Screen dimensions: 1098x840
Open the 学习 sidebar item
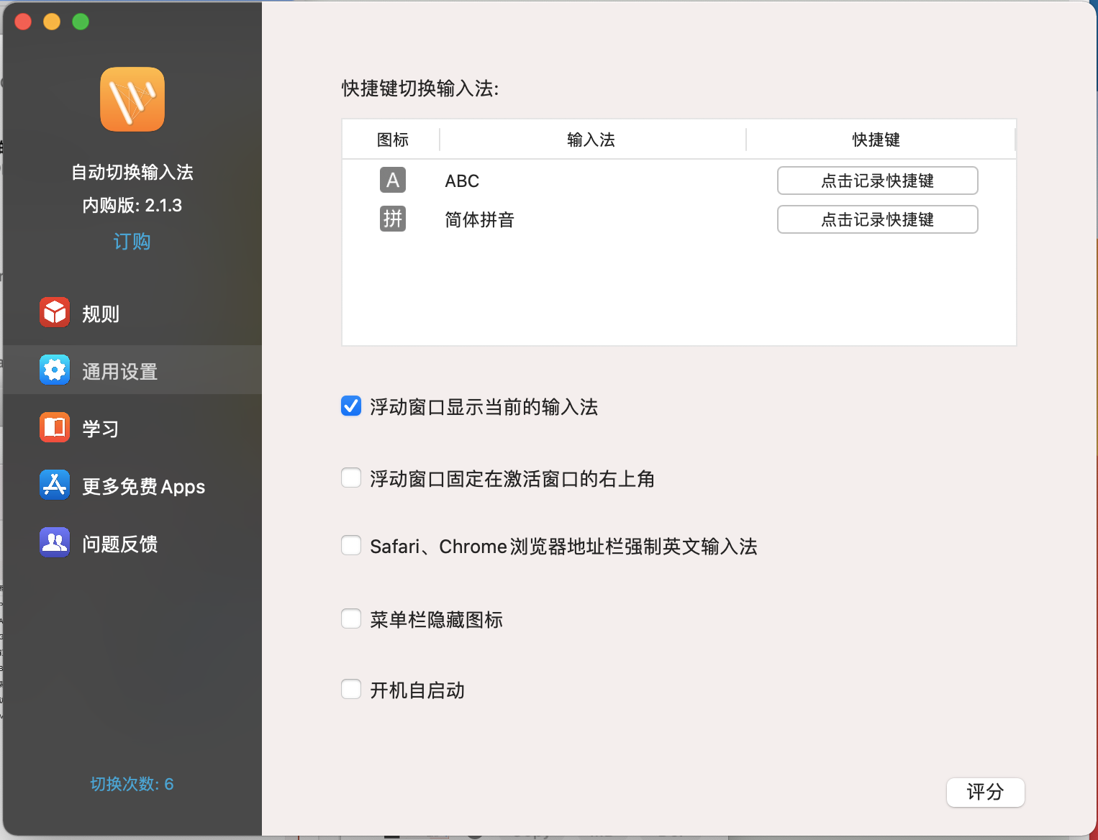pyautogui.click(x=132, y=428)
